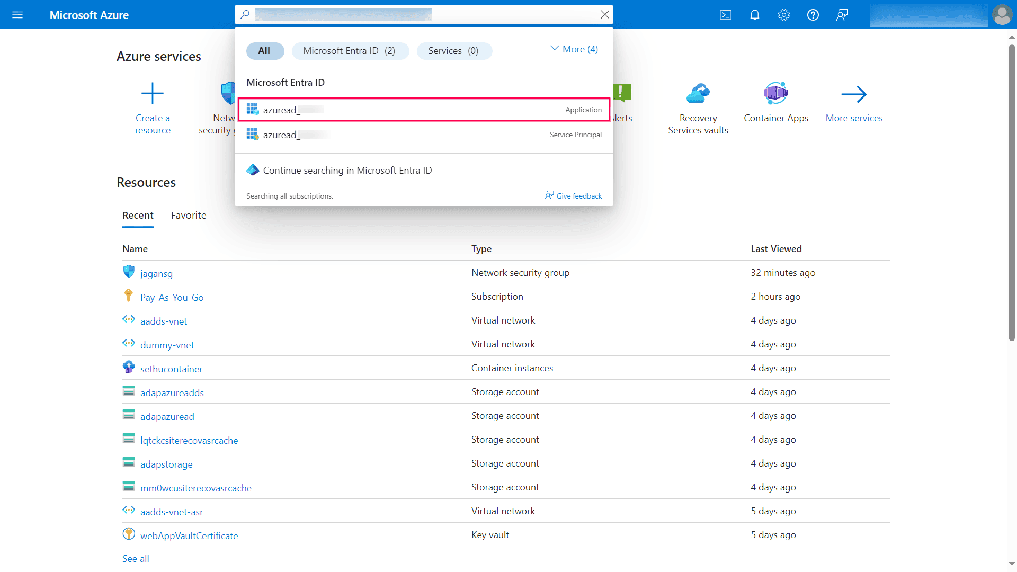
Task: Open the account avatar menu
Action: click(x=1002, y=15)
